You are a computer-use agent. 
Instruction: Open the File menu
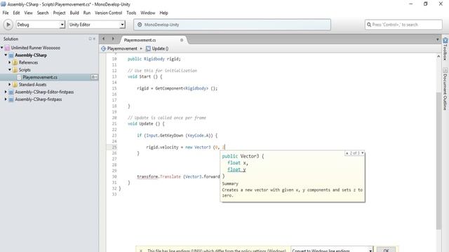click(x=6, y=13)
